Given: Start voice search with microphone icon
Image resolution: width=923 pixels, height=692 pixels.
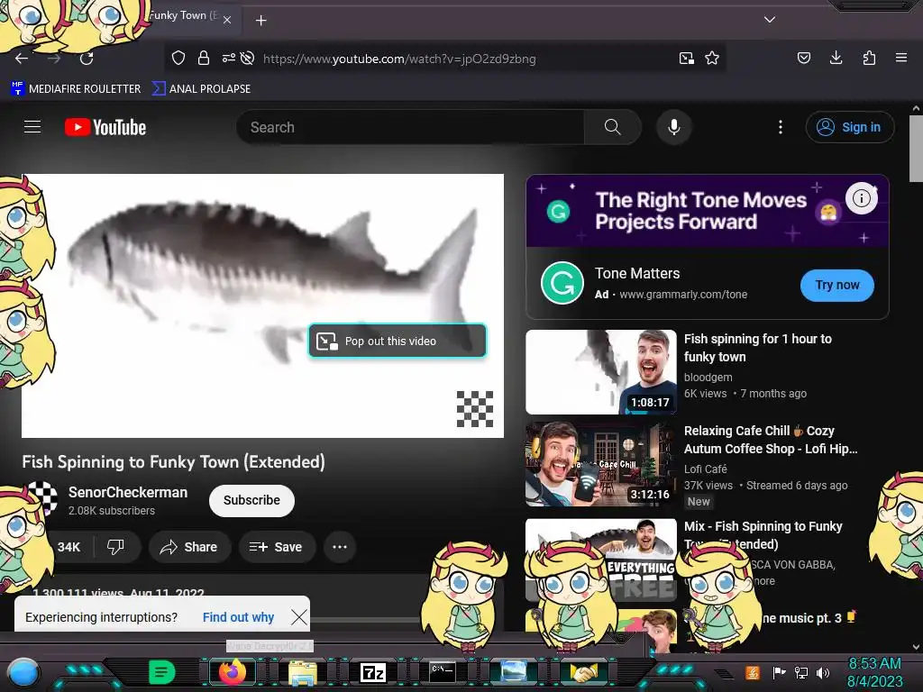Looking at the screenshot, I should (674, 127).
